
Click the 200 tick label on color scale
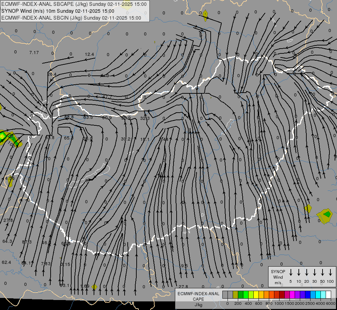coord(238,303)
